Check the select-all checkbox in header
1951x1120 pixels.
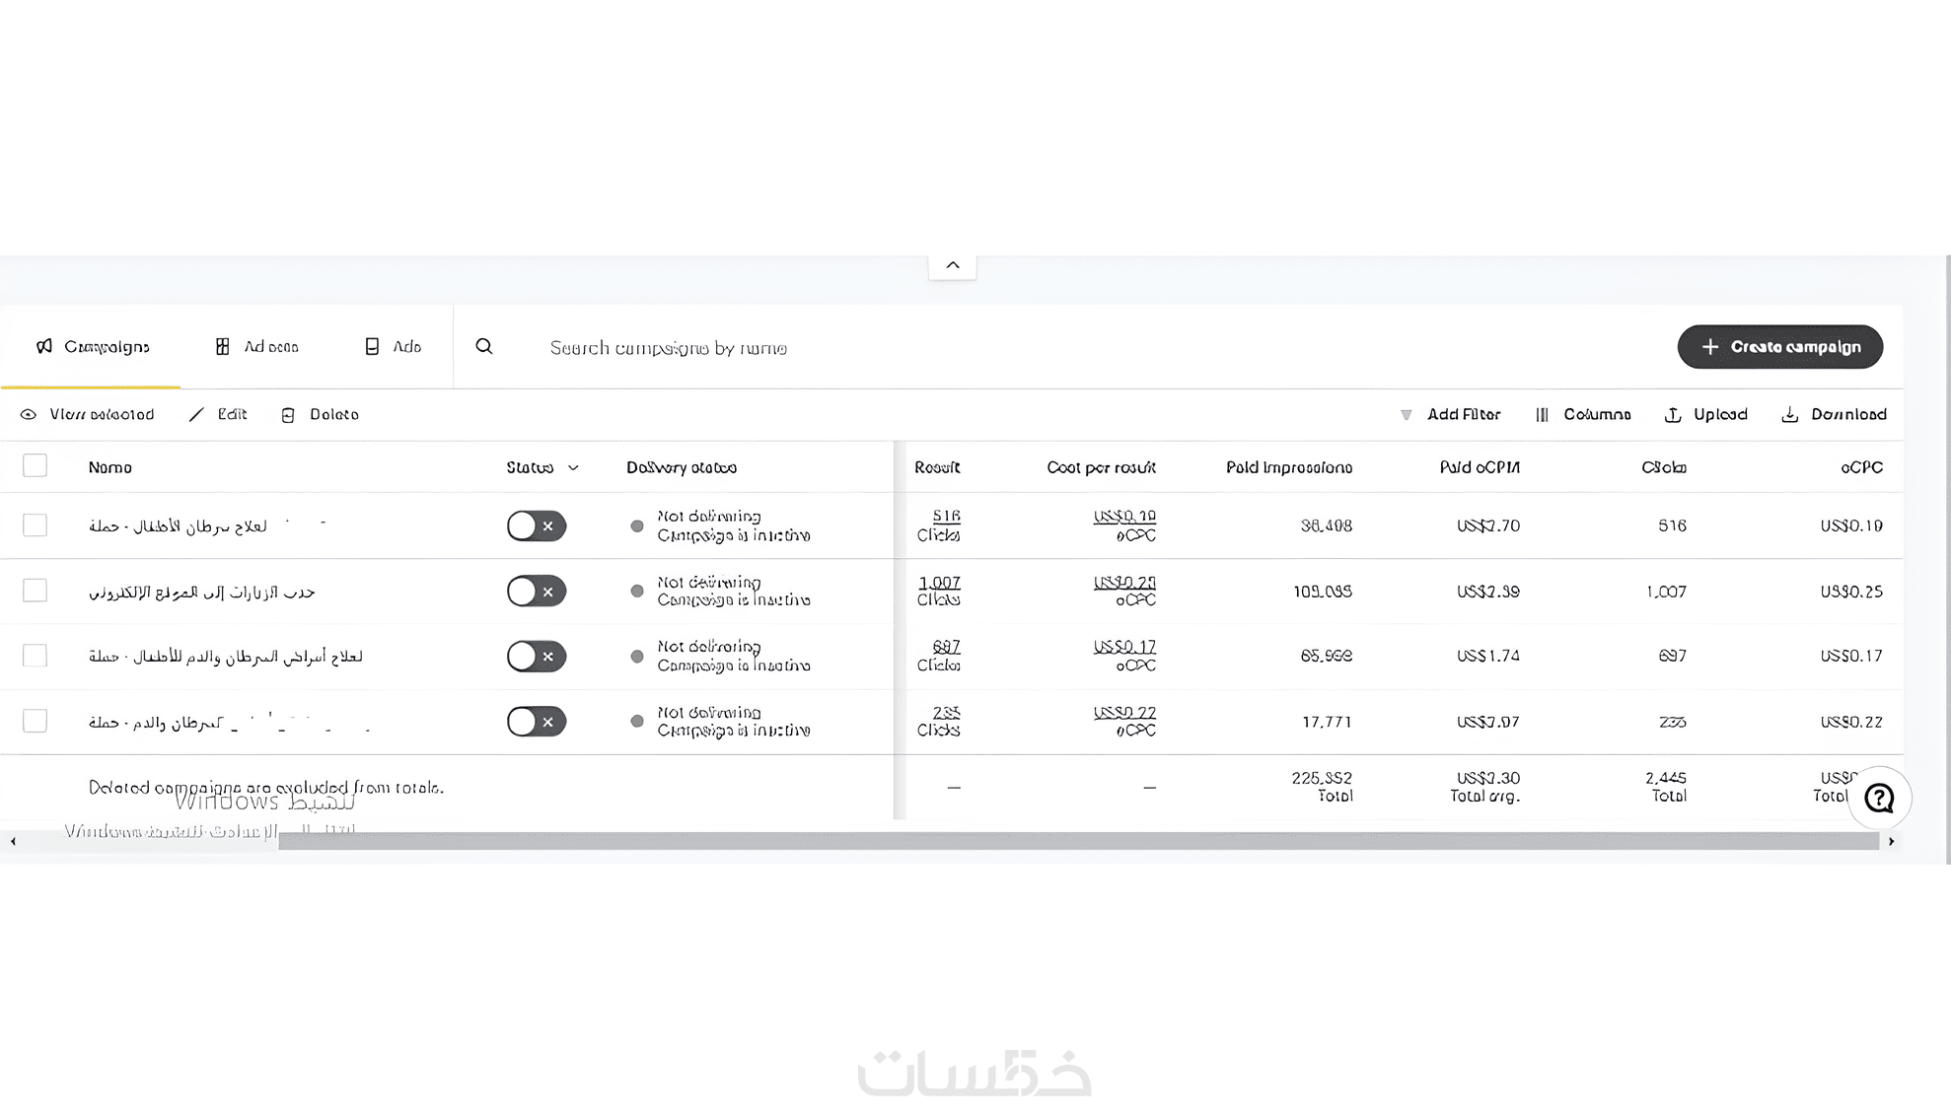36,465
